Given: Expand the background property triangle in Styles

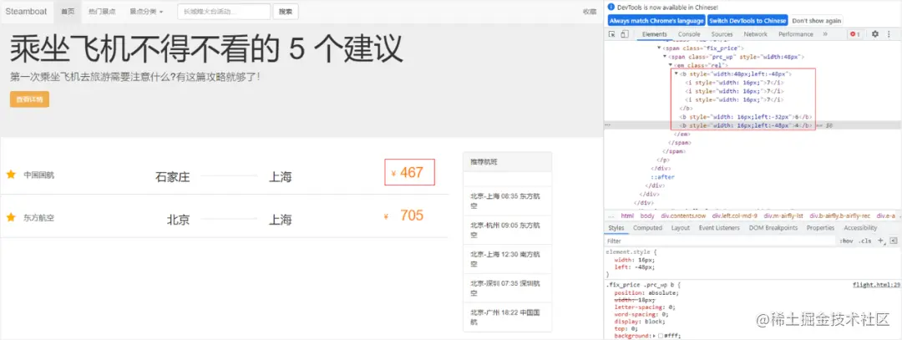Looking at the screenshot, I should tap(655, 335).
